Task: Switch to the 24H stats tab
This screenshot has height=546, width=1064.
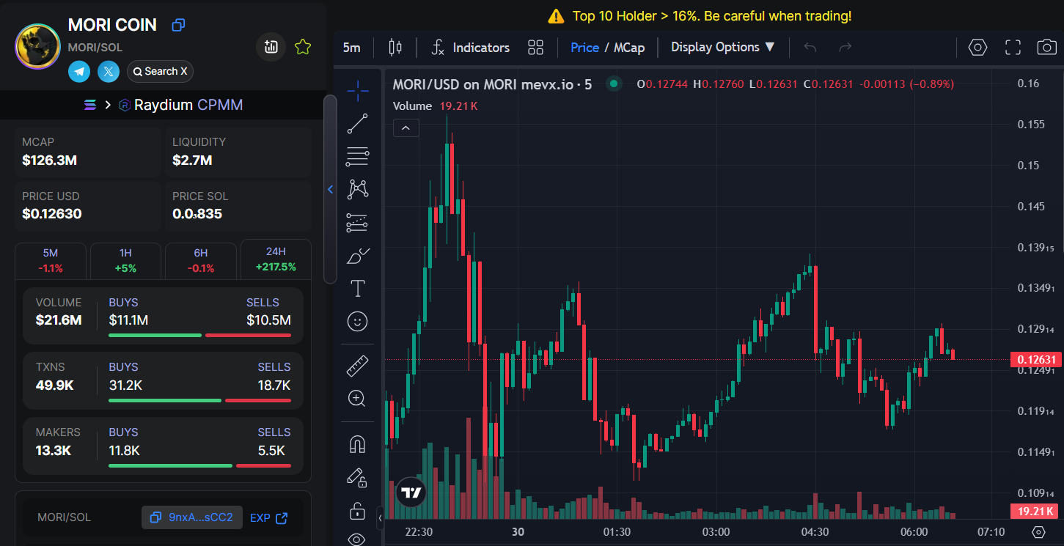Action: pos(276,259)
